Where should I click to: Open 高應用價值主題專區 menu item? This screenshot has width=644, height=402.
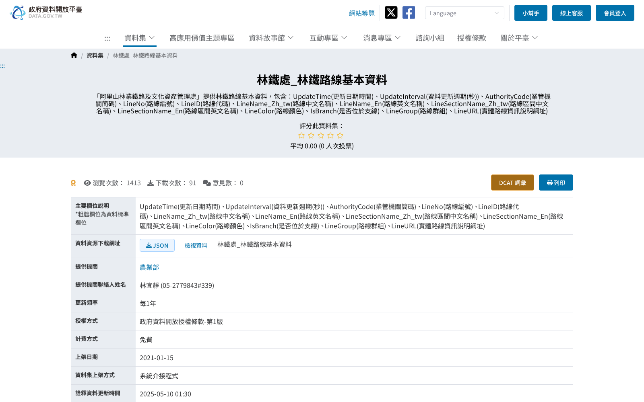pos(202,38)
